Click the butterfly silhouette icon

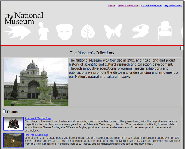[x=113, y=32]
